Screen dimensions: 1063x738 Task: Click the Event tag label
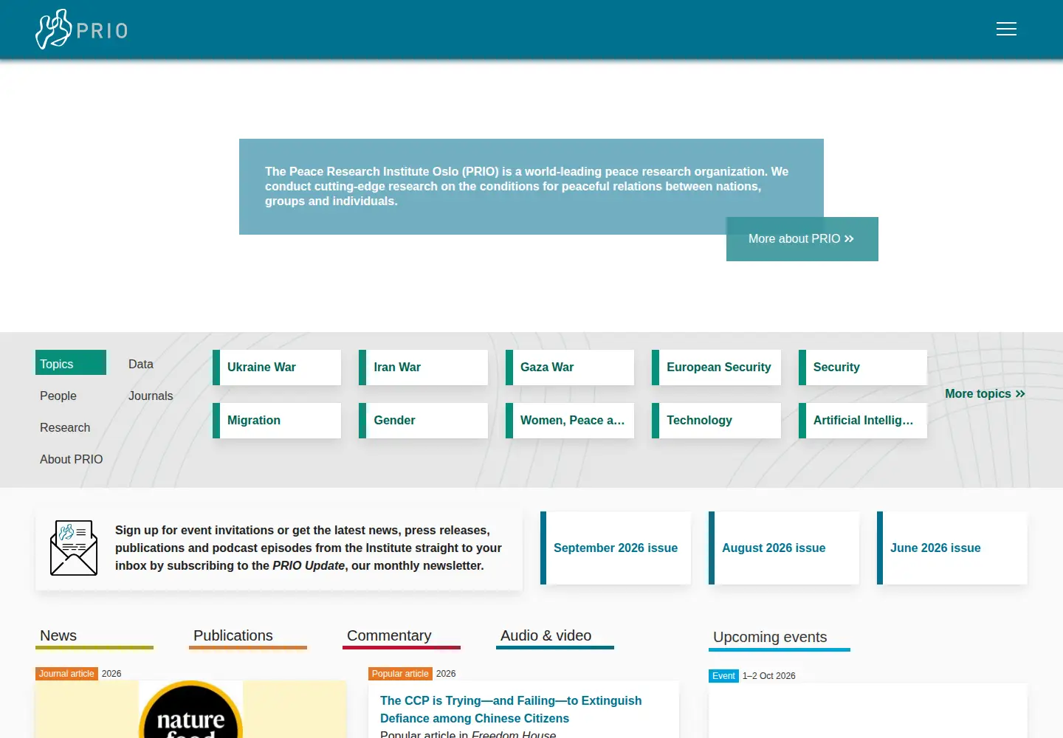[723, 676]
